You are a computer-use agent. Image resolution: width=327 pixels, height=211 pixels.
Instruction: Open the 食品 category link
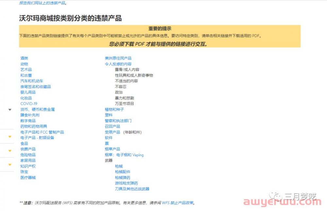tap(24, 144)
